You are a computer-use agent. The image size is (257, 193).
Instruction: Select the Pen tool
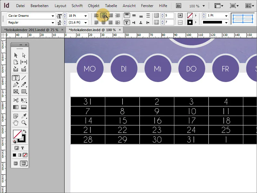tap(16, 85)
